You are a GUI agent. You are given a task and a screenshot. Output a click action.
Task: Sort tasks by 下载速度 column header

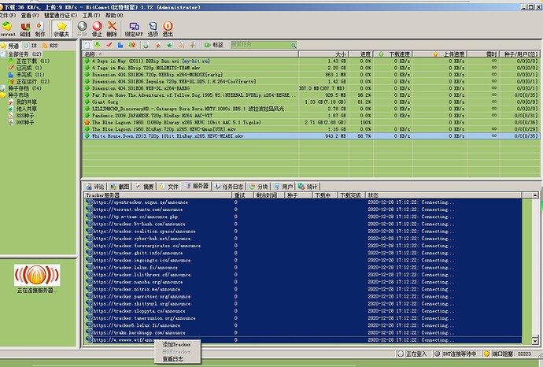click(393, 54)
